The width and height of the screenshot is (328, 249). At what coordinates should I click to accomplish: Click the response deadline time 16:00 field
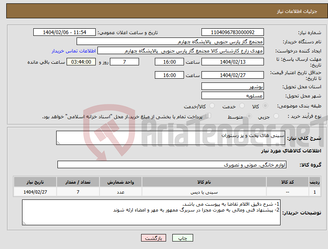[169, 62]
